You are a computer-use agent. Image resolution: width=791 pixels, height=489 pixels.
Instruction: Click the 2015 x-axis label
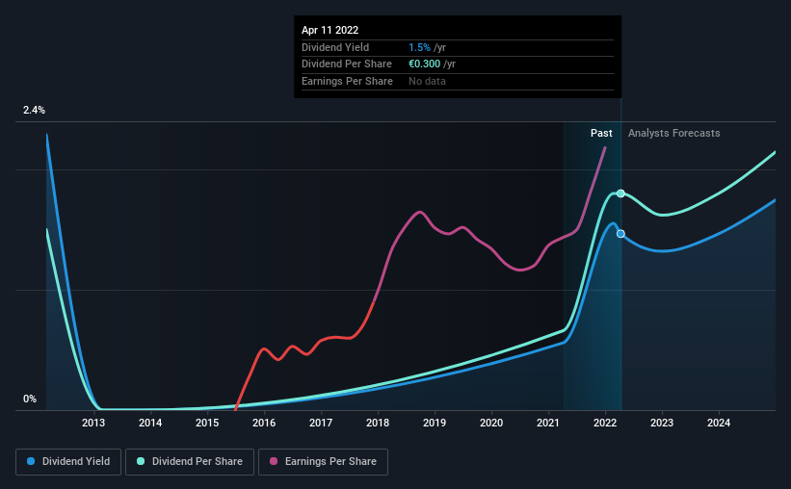(207, 423)
